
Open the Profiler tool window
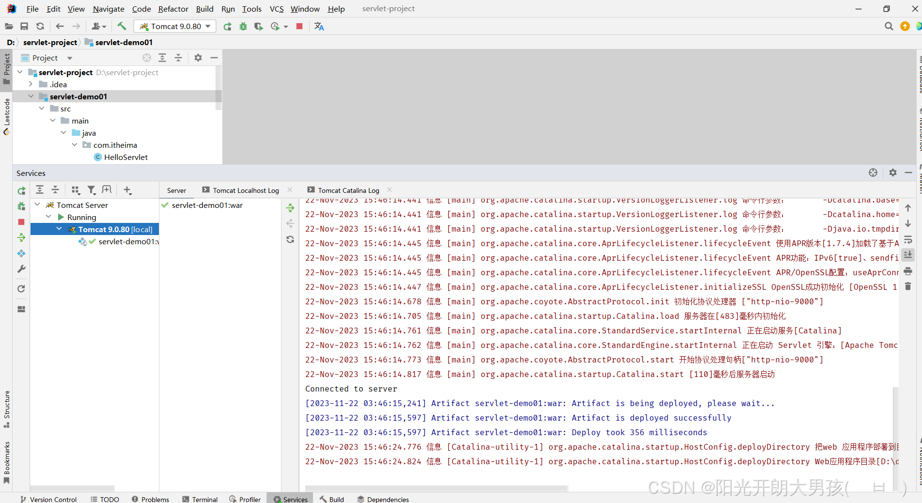[x=245, y=499]
